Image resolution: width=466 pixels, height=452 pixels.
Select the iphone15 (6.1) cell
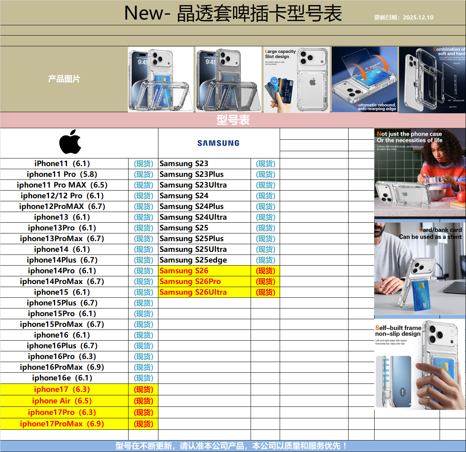(64, 292)
